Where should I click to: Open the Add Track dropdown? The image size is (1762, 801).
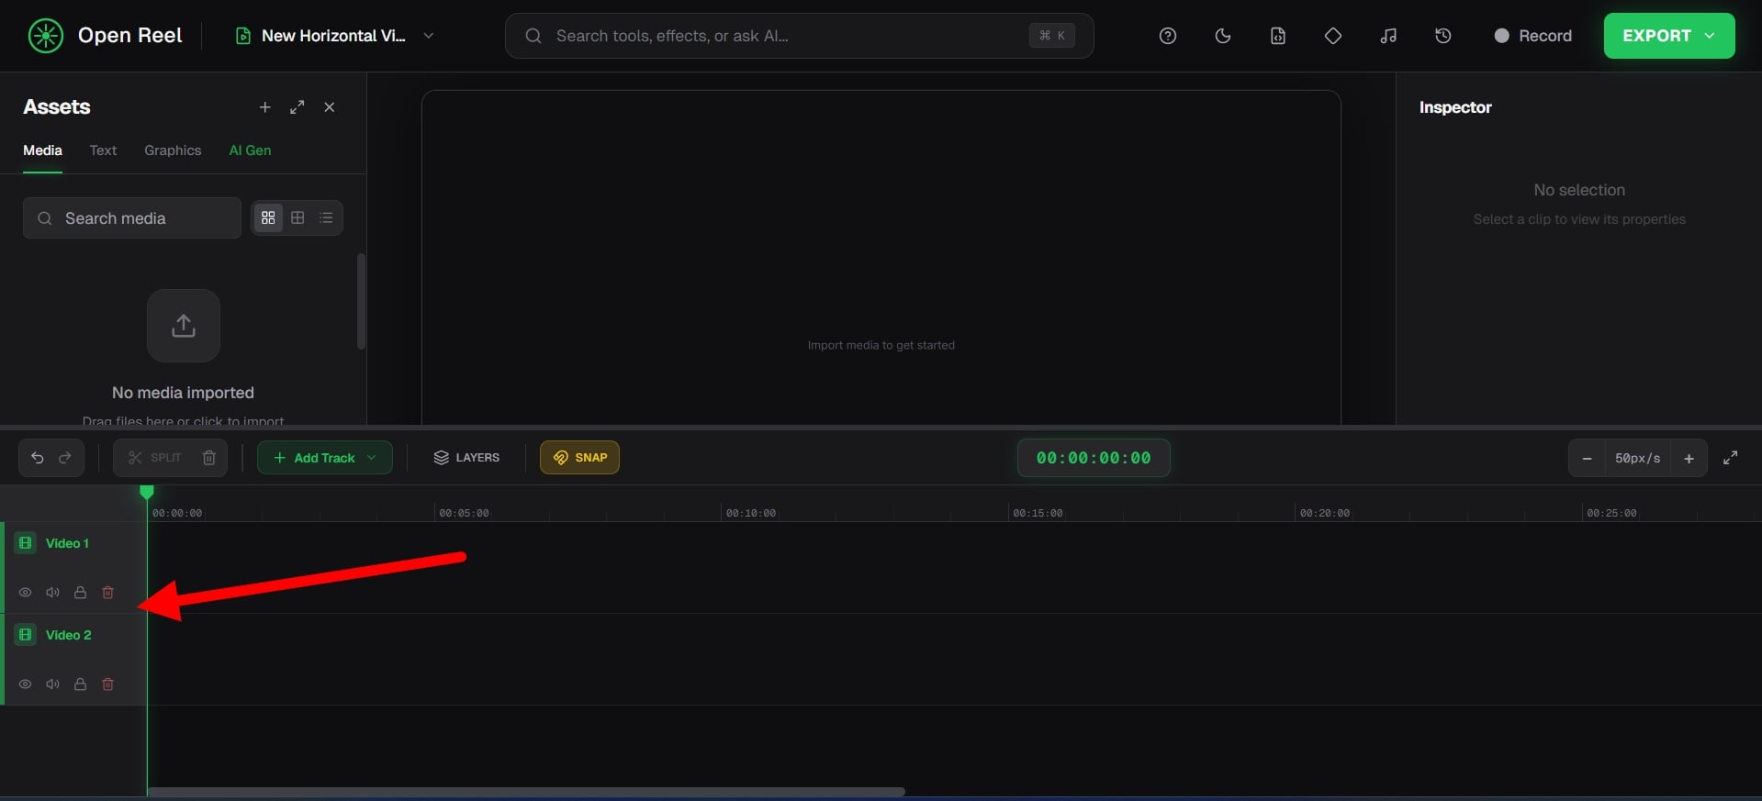[x=325, y=458]
